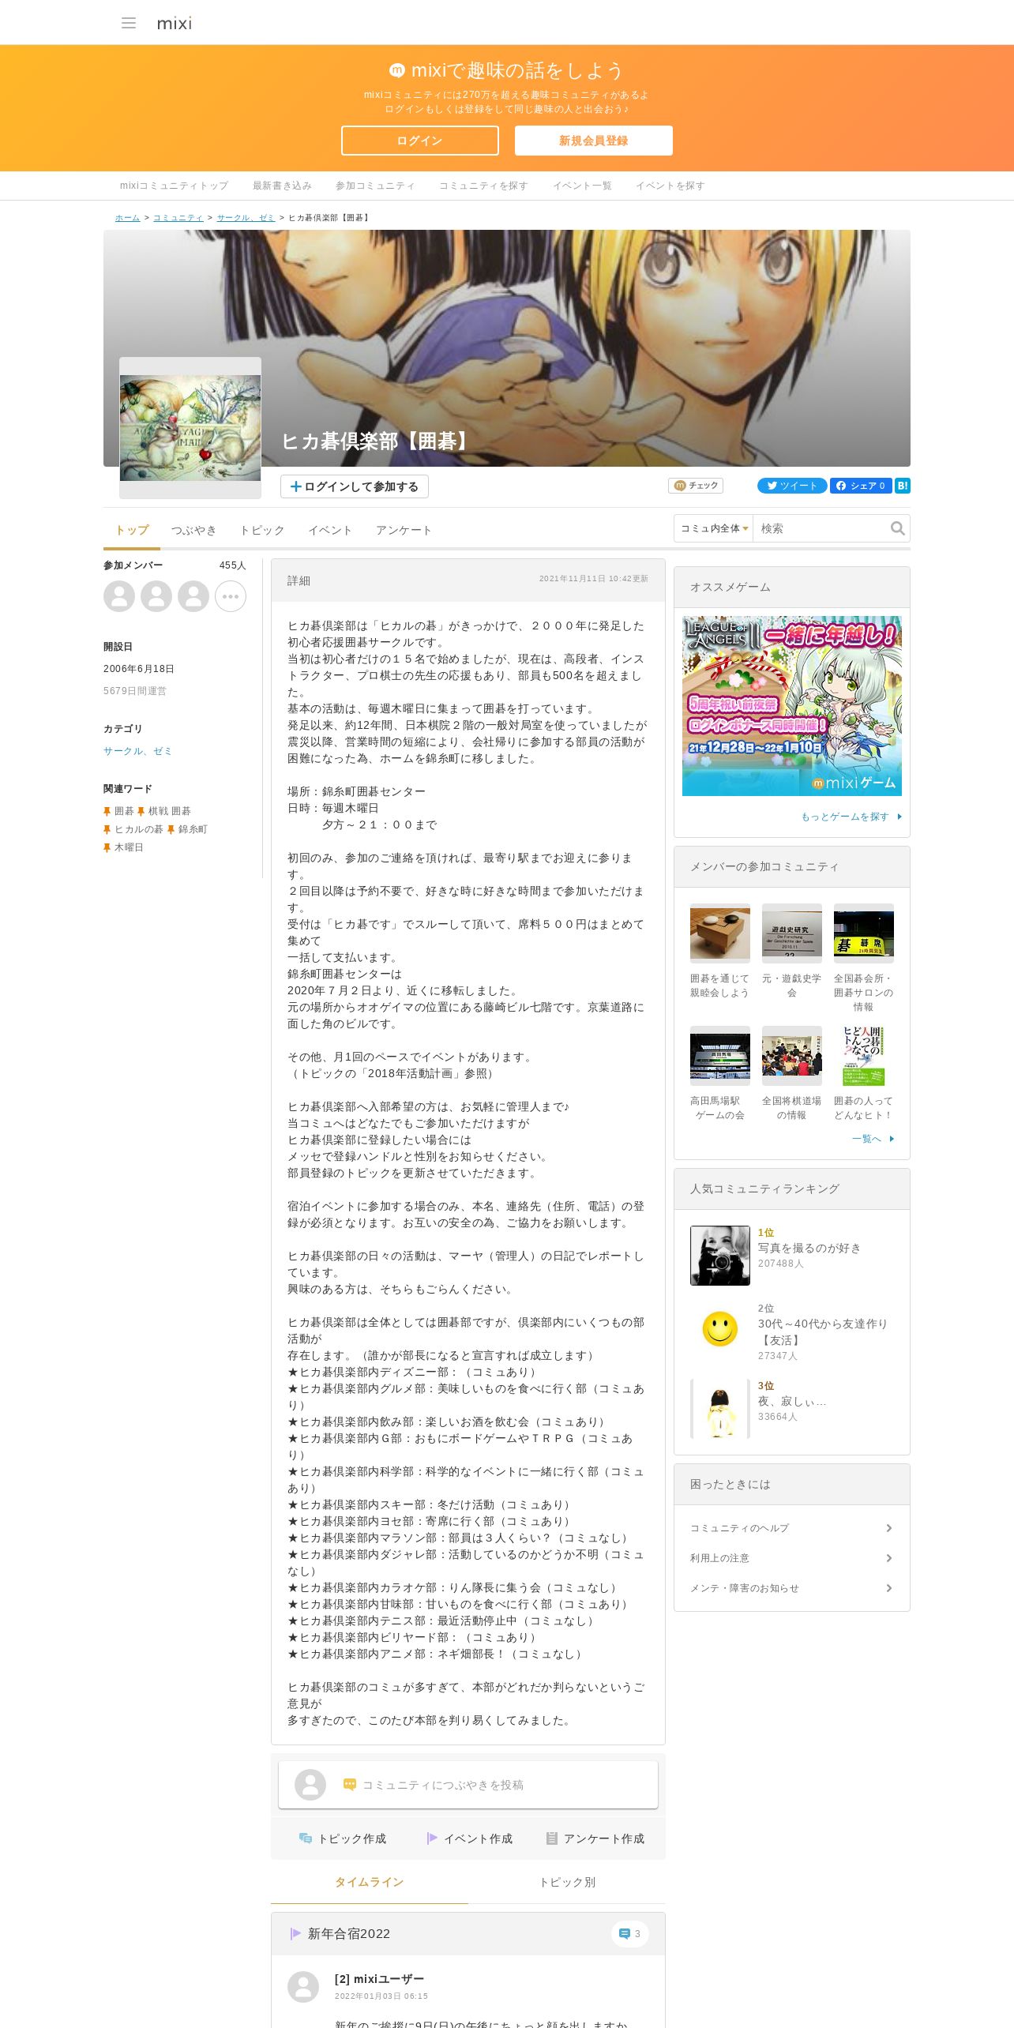Click the Twitter ツイート button
Image resolution: width=1014 pixels, height=2028 pixels.
click(x=792, y=486)
